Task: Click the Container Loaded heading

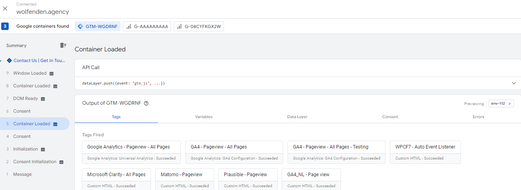Action: 100,49
